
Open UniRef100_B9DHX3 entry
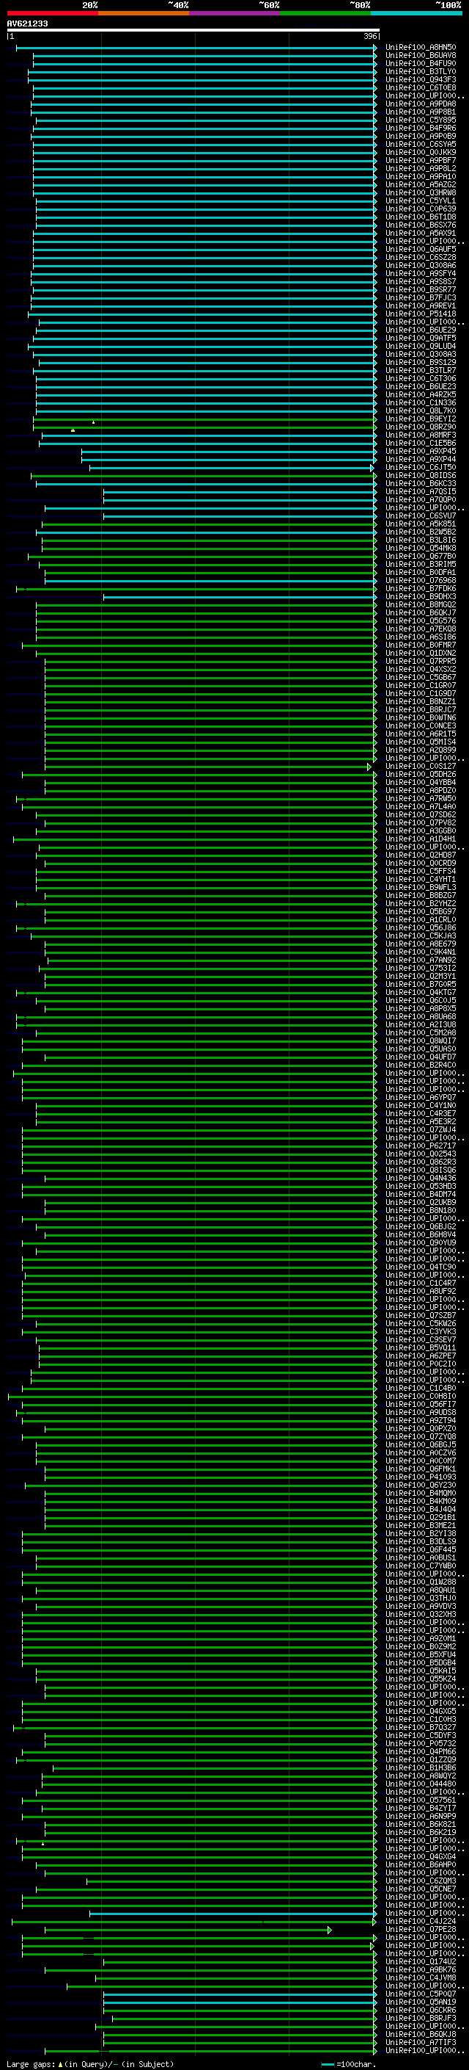[x=421, y=597]
